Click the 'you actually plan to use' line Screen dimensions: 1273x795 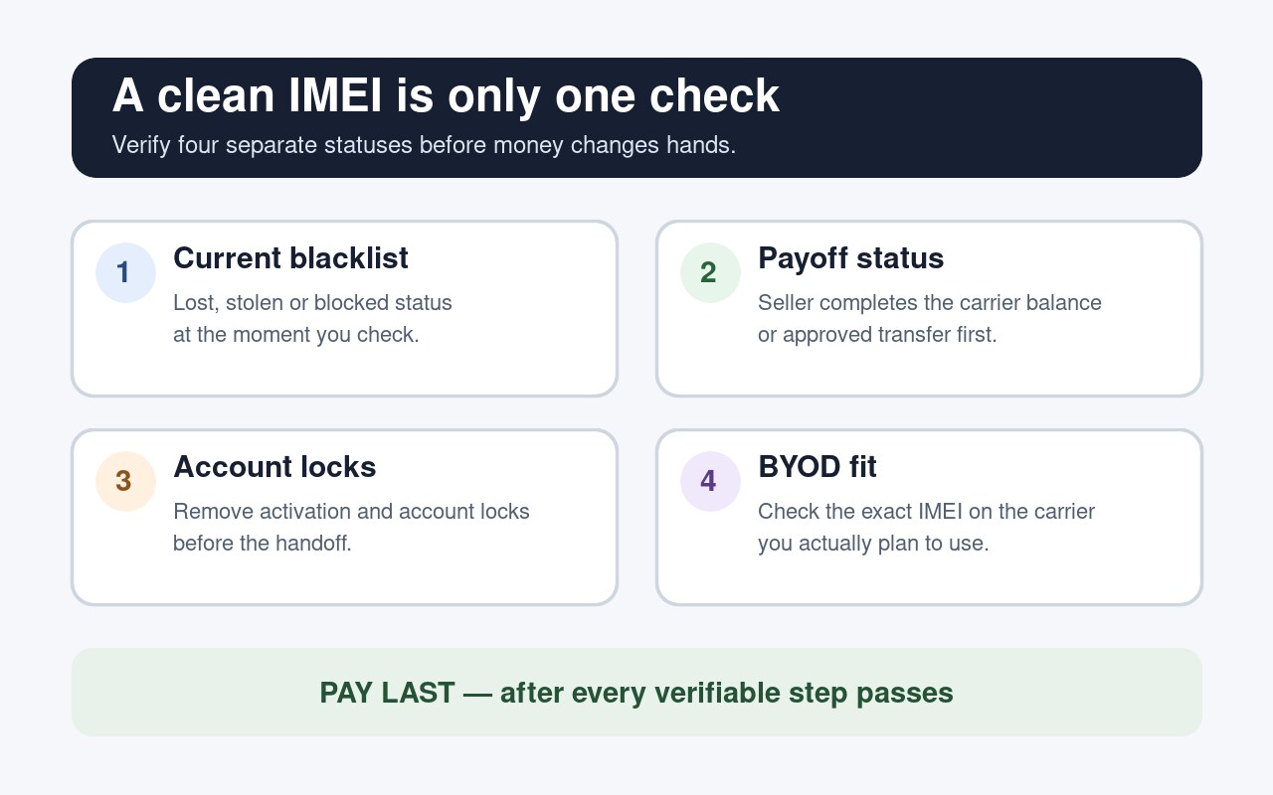(x=873, y=544)
